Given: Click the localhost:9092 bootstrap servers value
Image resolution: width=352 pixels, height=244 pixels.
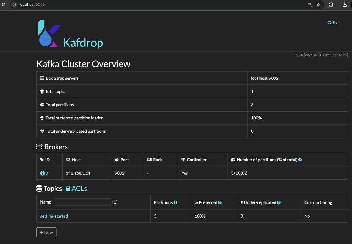Looking at the screenshot, I should pyautogui.click(x=265, y=78).
